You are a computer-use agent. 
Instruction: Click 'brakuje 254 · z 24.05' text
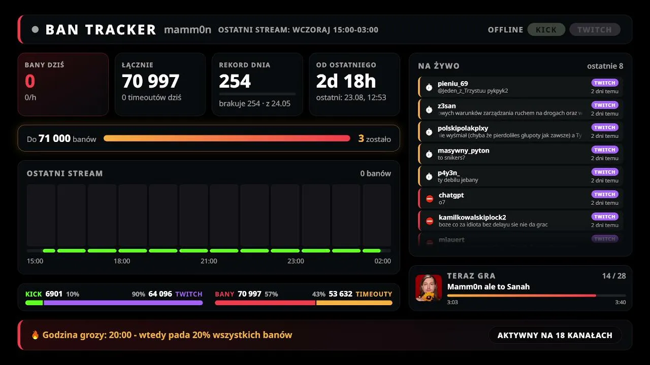255,103
